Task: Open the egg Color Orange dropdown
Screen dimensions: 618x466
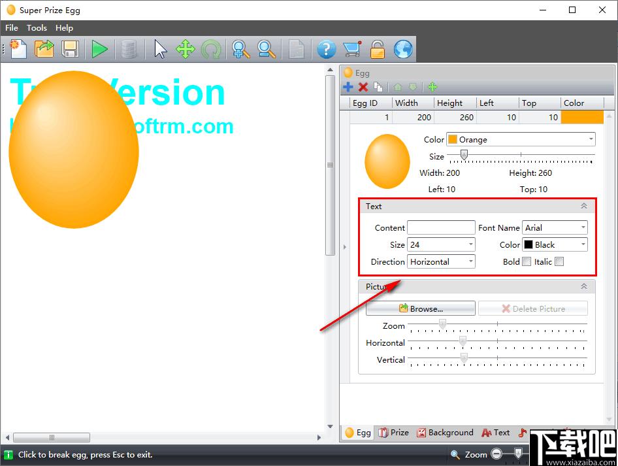Action: (521, 140)
